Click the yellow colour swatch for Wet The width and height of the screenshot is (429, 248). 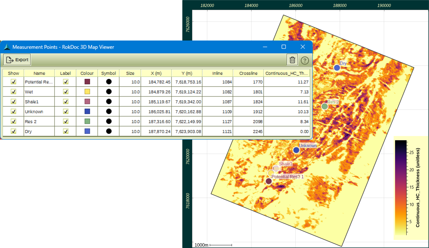coord(87,92)
